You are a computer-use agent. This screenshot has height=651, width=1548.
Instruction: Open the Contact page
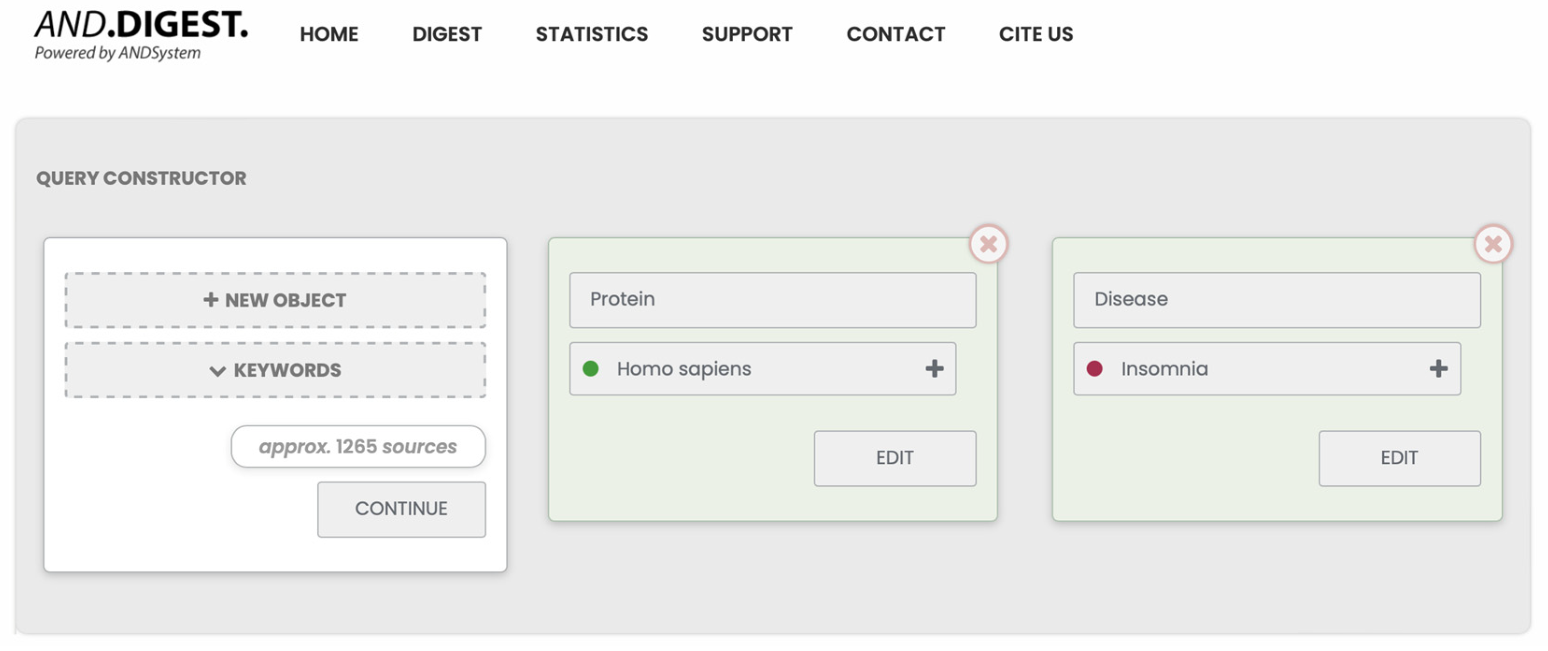[x=895, y=34]
